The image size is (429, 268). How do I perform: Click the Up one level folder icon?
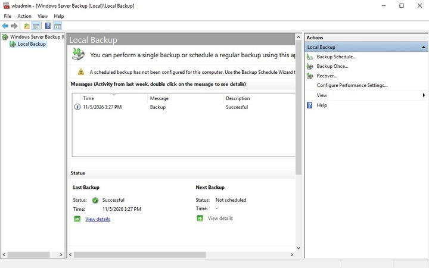(27, 26)
